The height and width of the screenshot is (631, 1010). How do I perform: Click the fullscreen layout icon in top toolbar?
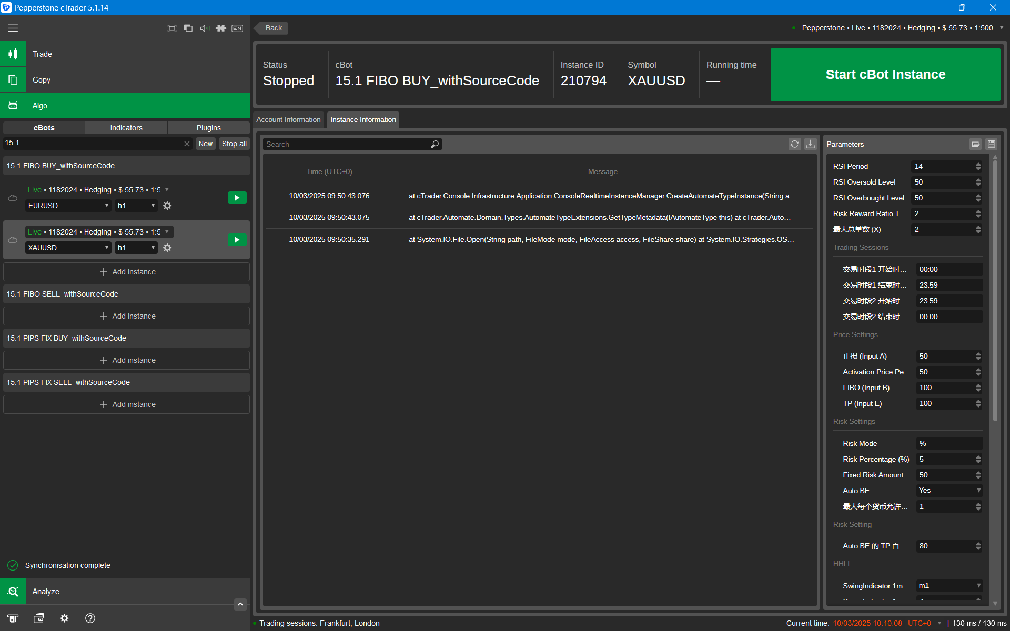tap(172, 28)
